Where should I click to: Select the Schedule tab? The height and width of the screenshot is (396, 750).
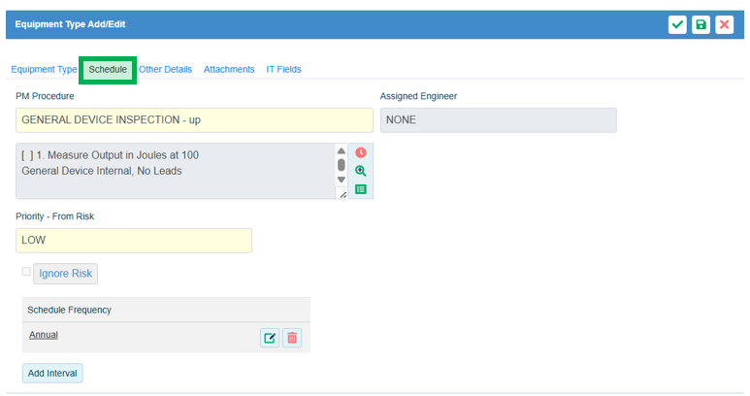(x=108, y=70)
